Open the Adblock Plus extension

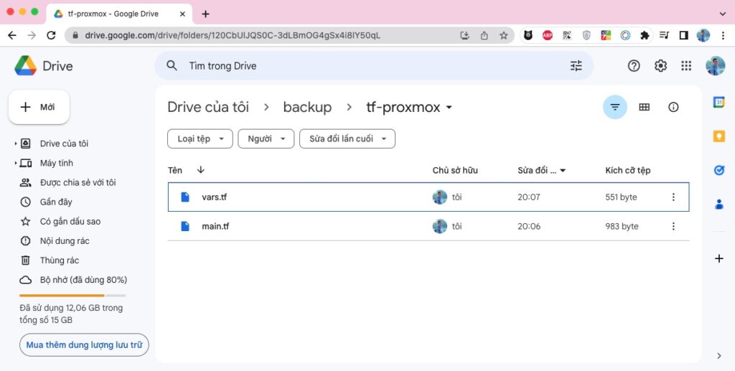(x=548, y=36)
